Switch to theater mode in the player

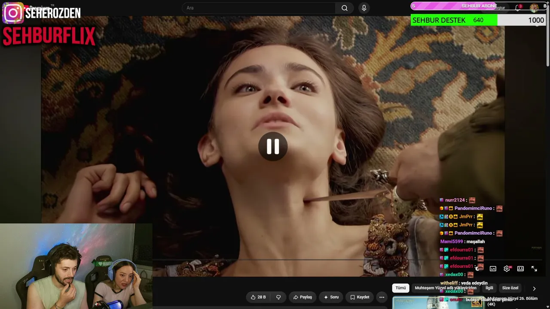[x=520, y=269]
